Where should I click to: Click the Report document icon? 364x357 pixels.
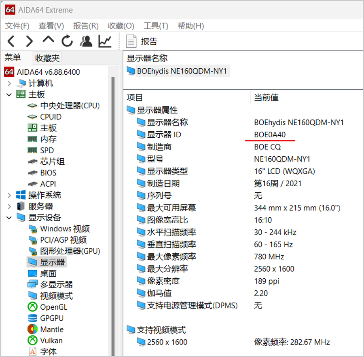click(x=131, y=41)
